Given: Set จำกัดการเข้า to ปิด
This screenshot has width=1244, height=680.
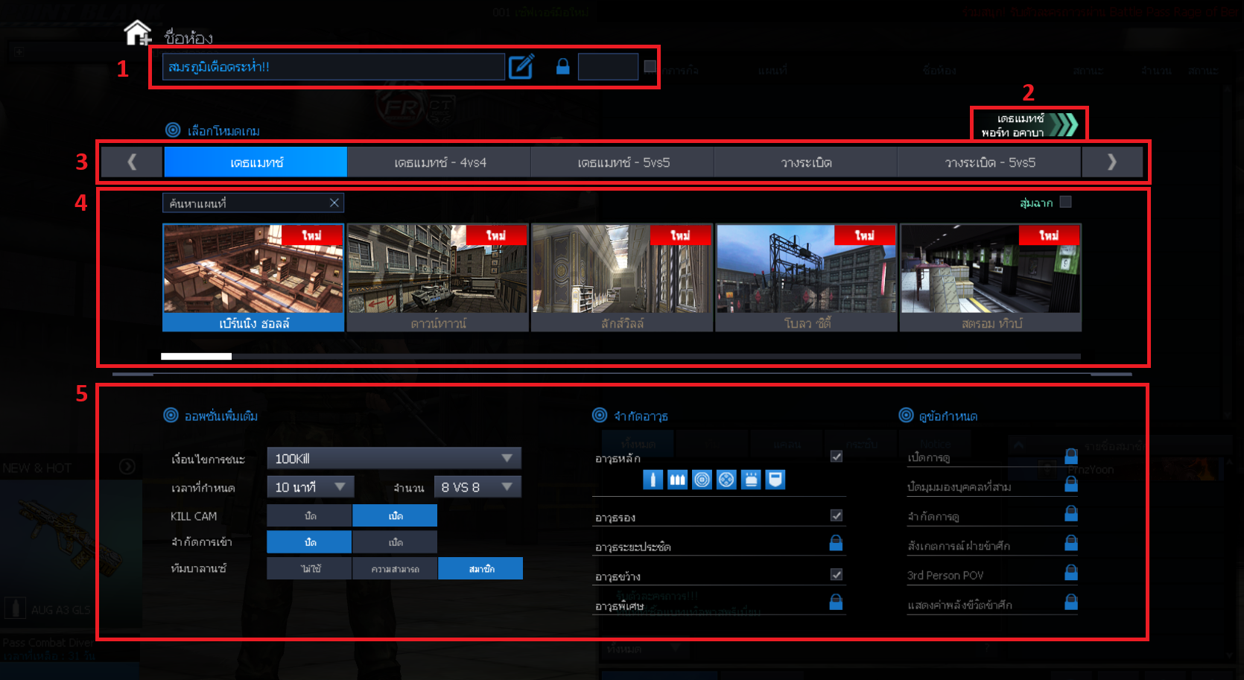Looking at the screenshot, I should point(309,541).
